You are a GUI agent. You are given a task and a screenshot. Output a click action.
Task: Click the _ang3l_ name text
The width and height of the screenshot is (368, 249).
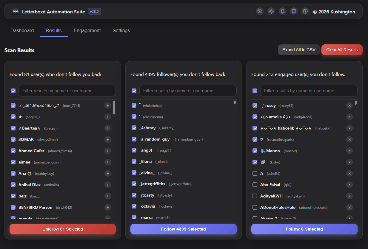point(147,150)
